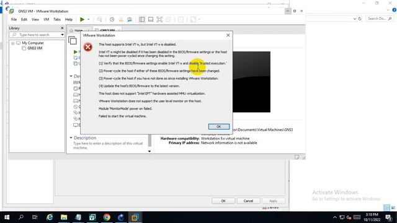Open the GNS3 app from the taskbar

(121, 217)
